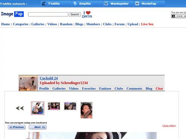Open the uploader's Comments tab
186x139 pixels.
pos(134,89)
